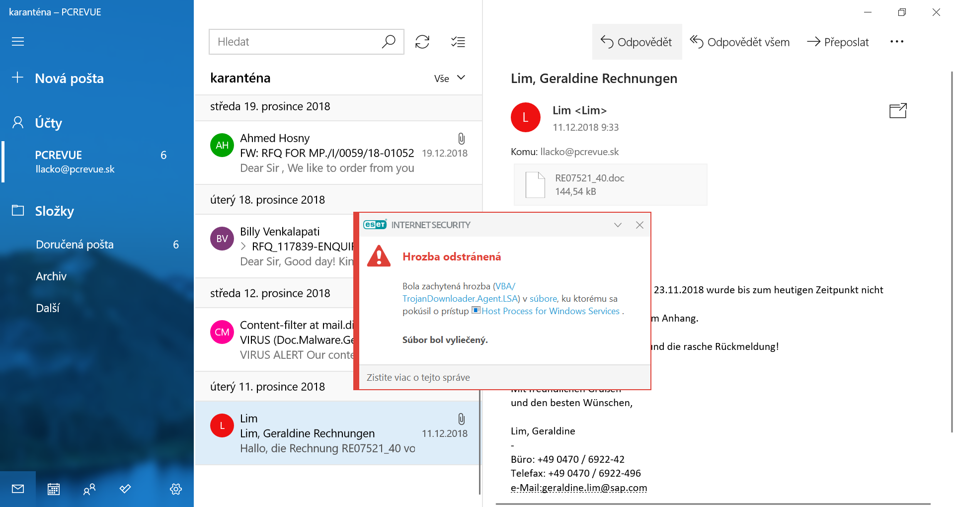Close the ESET threat notification popup
This screenshot has width=954, height=507.
[x=639, y=225]
